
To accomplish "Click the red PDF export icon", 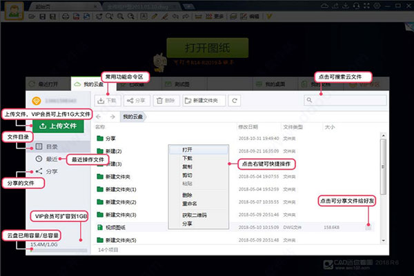I will pyautogui.click(x=76, y=17).
